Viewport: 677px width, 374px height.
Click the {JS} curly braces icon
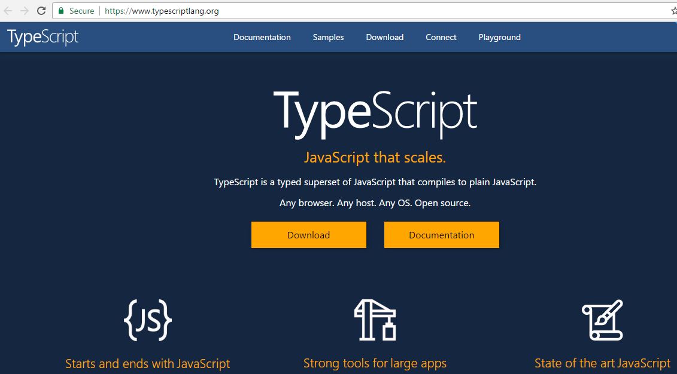[148, 320]
